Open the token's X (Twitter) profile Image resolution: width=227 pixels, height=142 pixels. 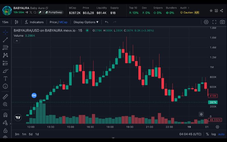coord(31,12)
